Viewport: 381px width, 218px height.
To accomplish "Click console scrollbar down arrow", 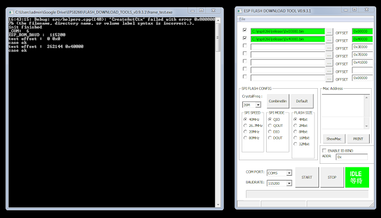I will coord(218,205).
